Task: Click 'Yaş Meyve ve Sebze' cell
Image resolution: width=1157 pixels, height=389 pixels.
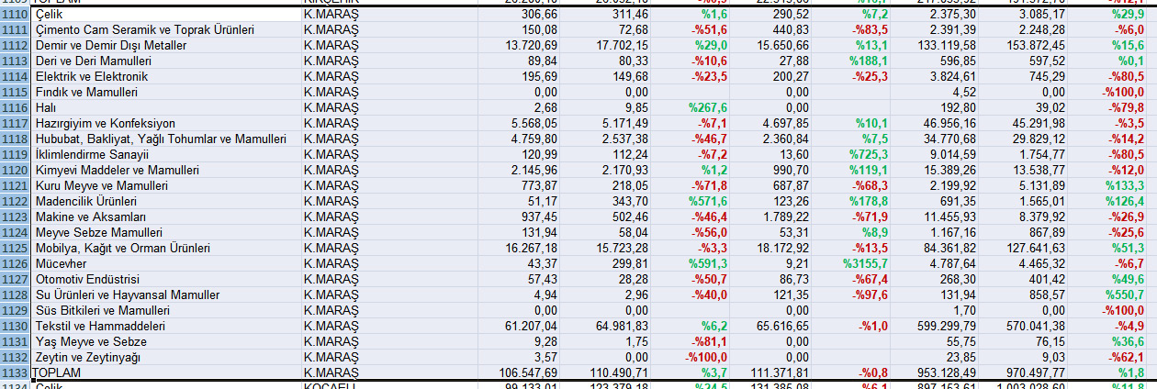Action: [x=166, y=342]
